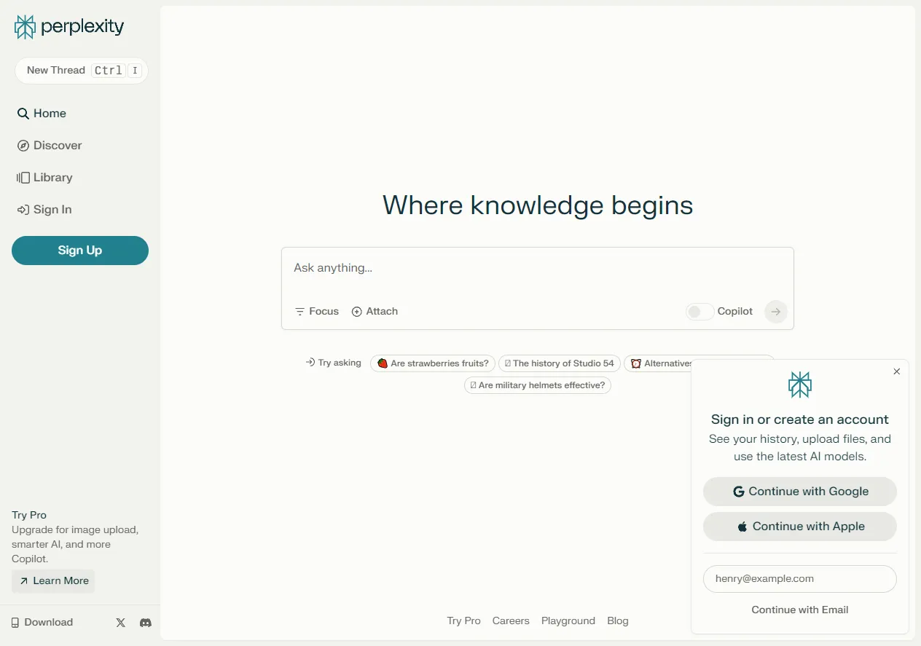
Task: Click the Home magnifier icon
Action: [x=23, y=114]
